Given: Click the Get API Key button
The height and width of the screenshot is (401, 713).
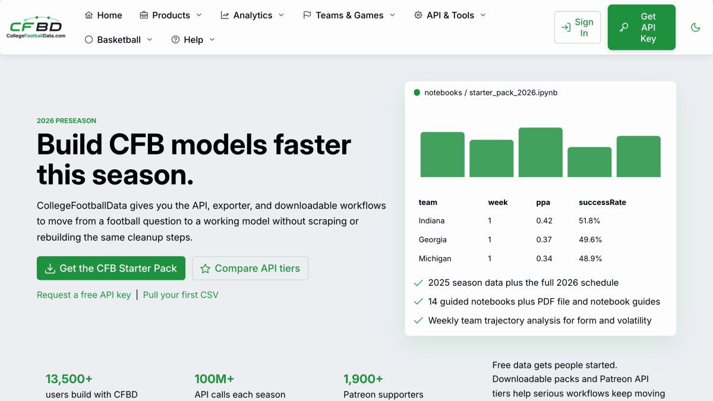Looking at the screenshot, I should tap(642, 27).
